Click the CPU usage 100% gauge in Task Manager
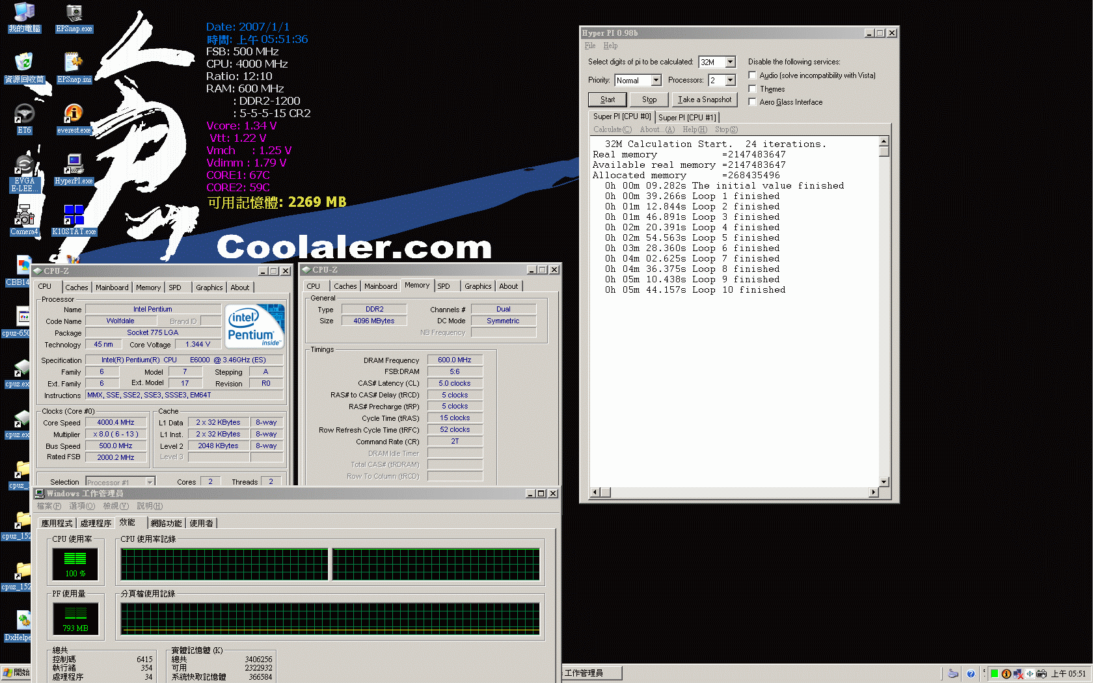This screenshot has height=683, width=1093. pyautogui.click(x=75, y=564)
